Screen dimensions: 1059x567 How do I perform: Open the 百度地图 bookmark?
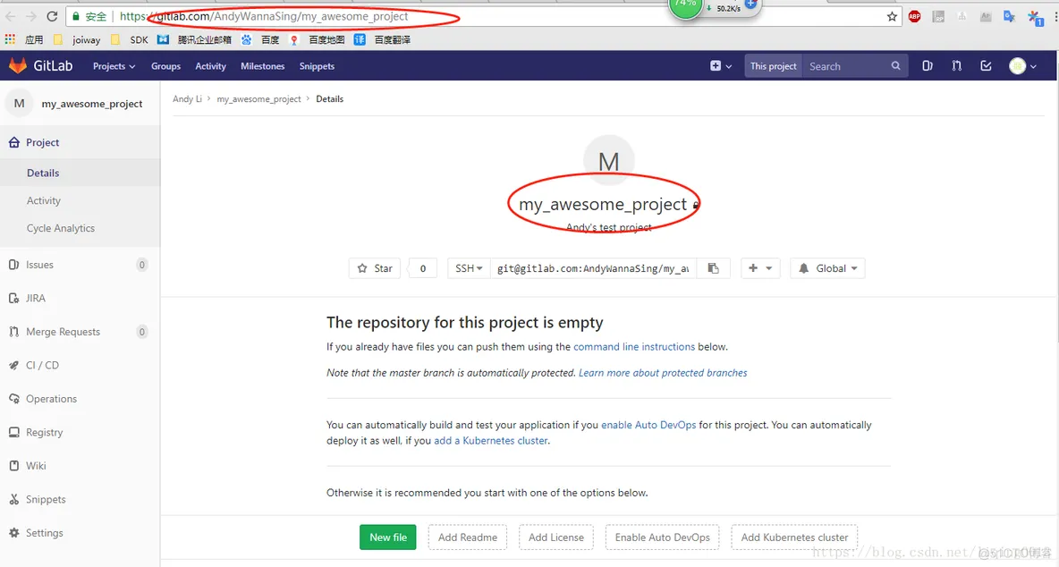tap(318, 40)
